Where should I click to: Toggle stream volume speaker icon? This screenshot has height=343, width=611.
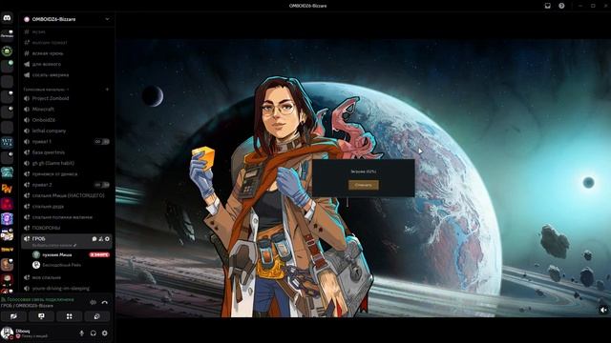603,310
